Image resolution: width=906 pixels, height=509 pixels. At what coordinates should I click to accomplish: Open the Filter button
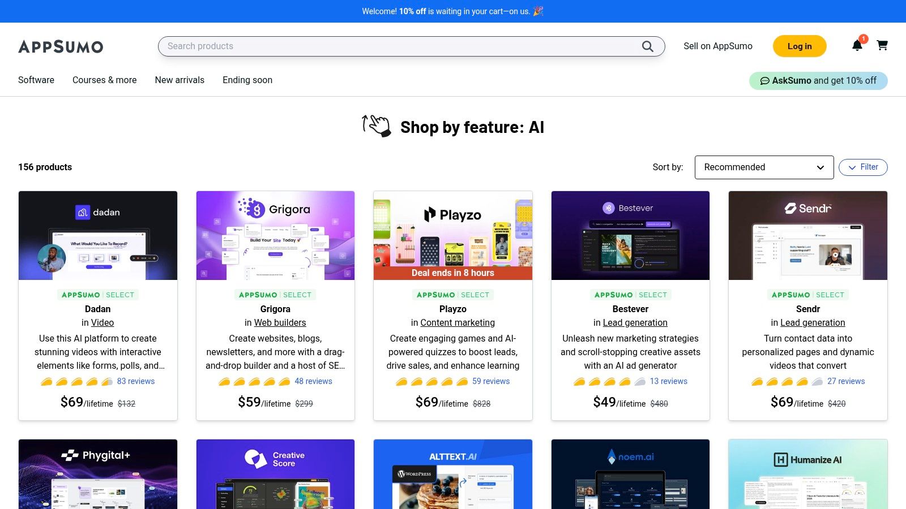point(863,167)
